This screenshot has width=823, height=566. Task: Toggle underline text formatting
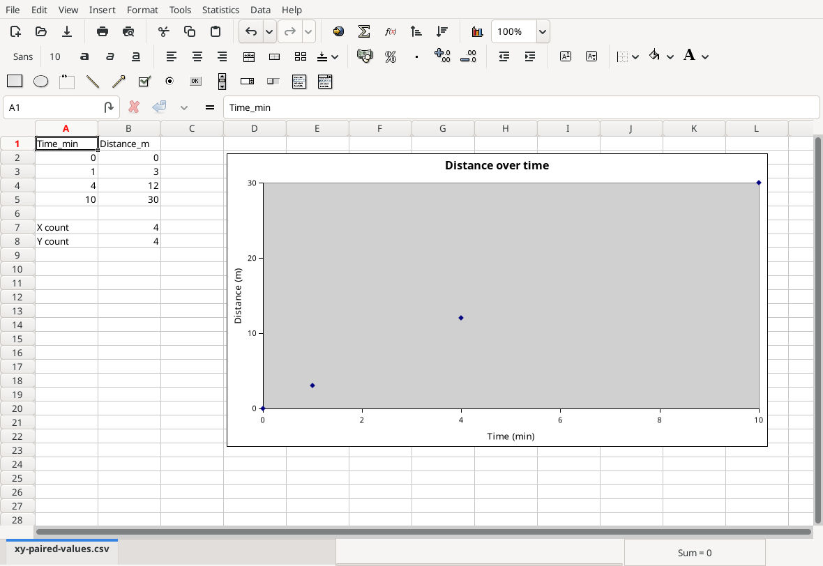135,56
